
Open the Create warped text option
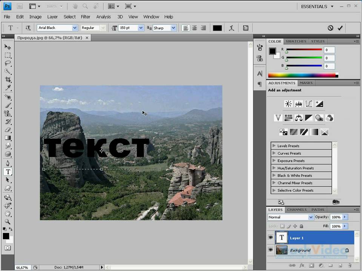[x=232, y=28]
